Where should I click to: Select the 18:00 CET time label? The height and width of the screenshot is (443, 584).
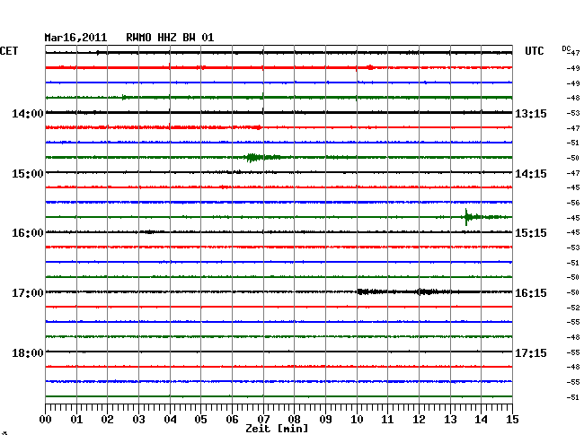pos(28,352)
